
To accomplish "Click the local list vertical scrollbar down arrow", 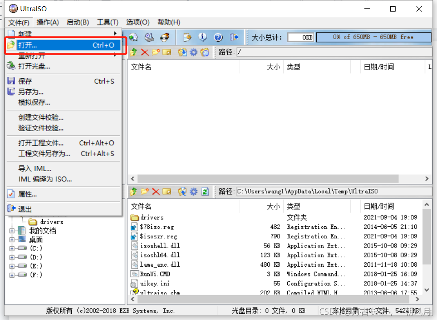I will tap(426, 290).
